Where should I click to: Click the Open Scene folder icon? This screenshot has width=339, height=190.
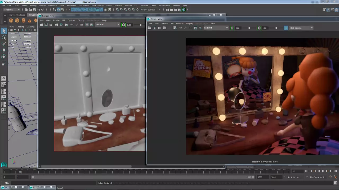coord(30,10)
